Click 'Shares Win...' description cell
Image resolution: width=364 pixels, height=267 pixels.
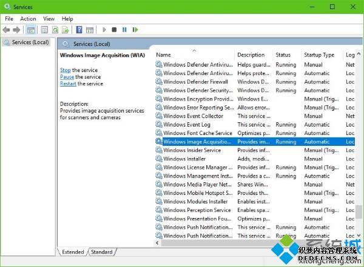252,185
